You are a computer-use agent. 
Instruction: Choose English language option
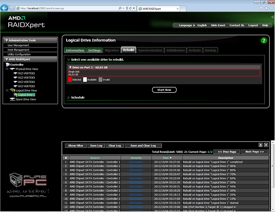(x=202, y=25)
